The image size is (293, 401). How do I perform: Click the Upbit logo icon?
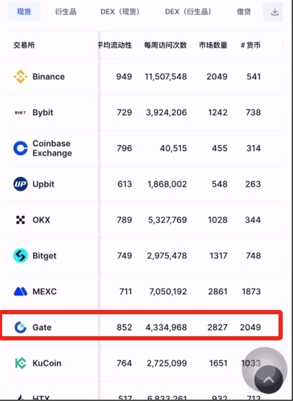click(x=21, y=184)
